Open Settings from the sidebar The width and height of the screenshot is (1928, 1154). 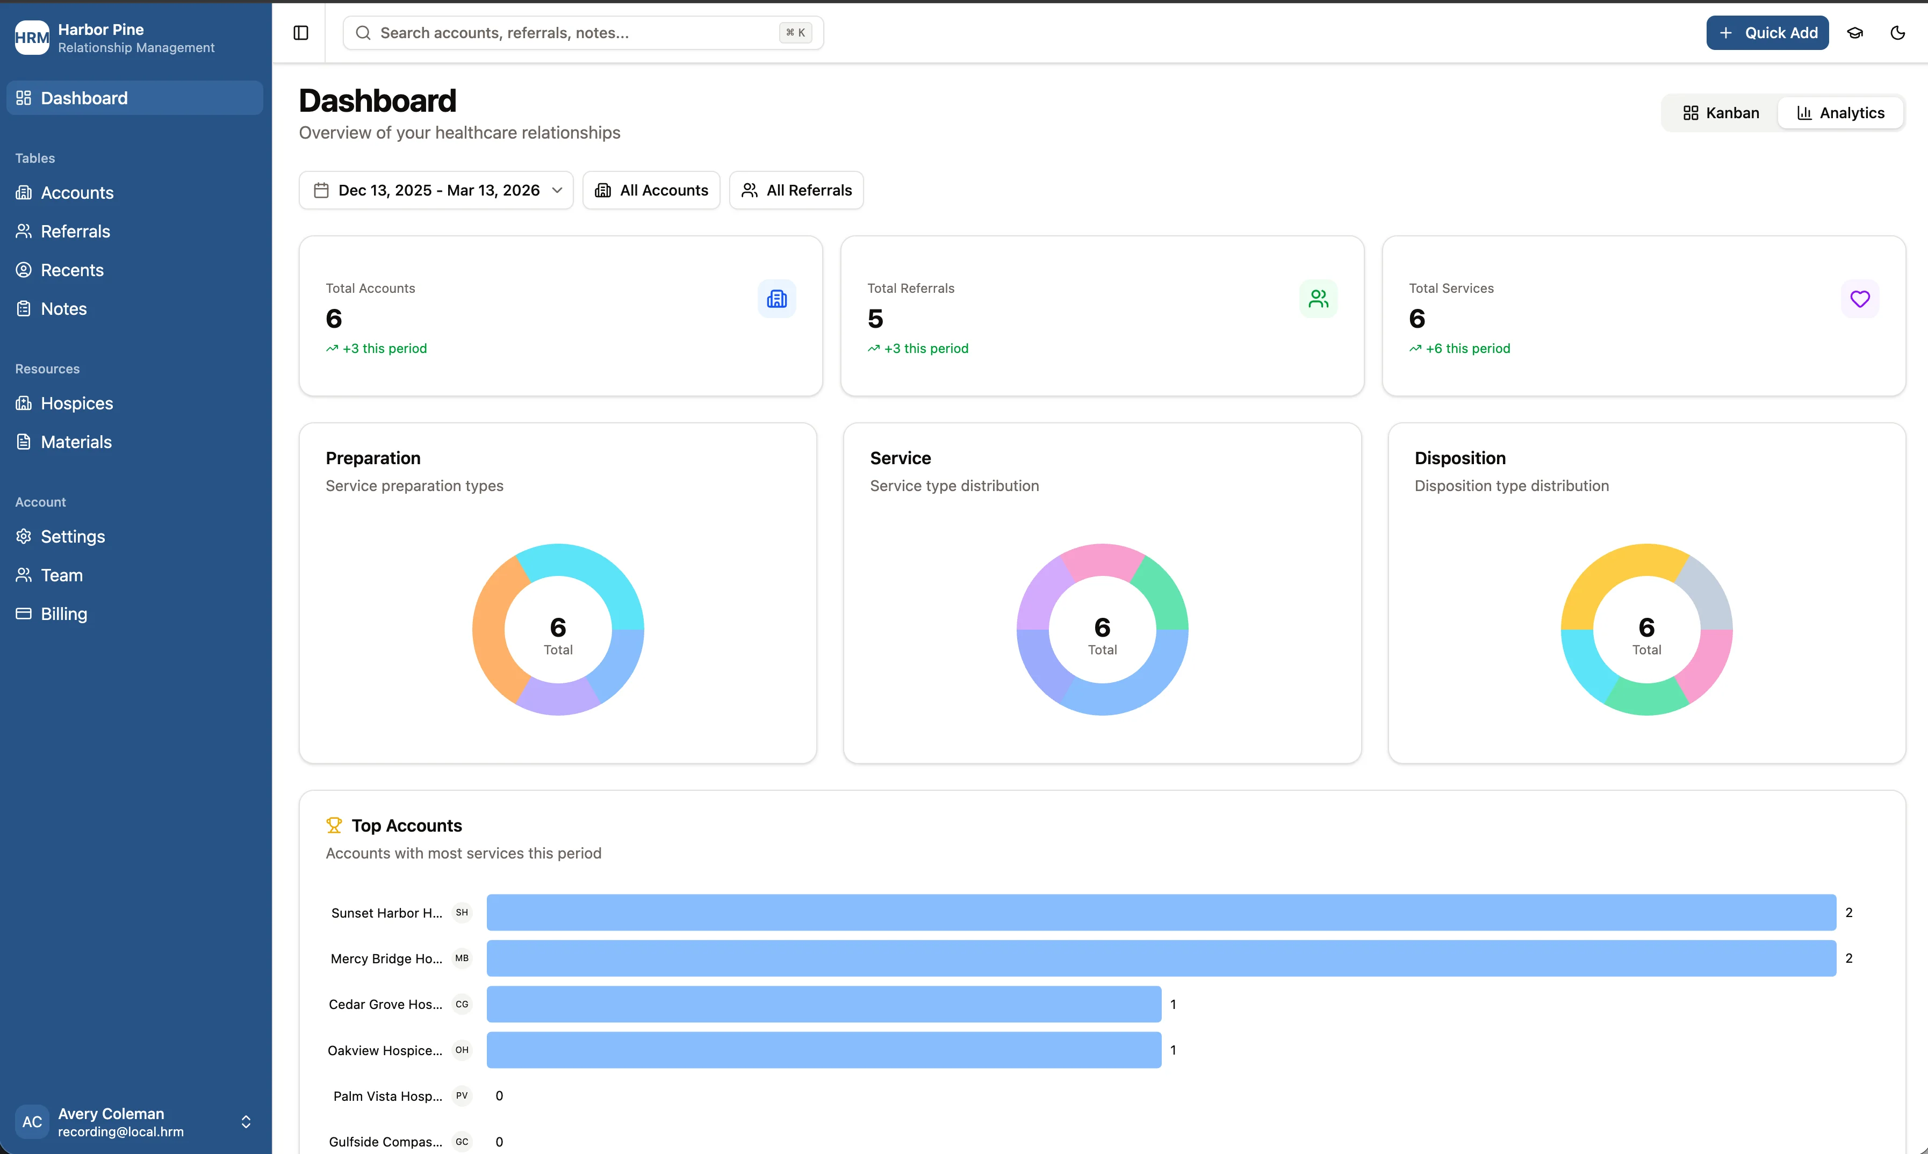(x=73, y=536)
